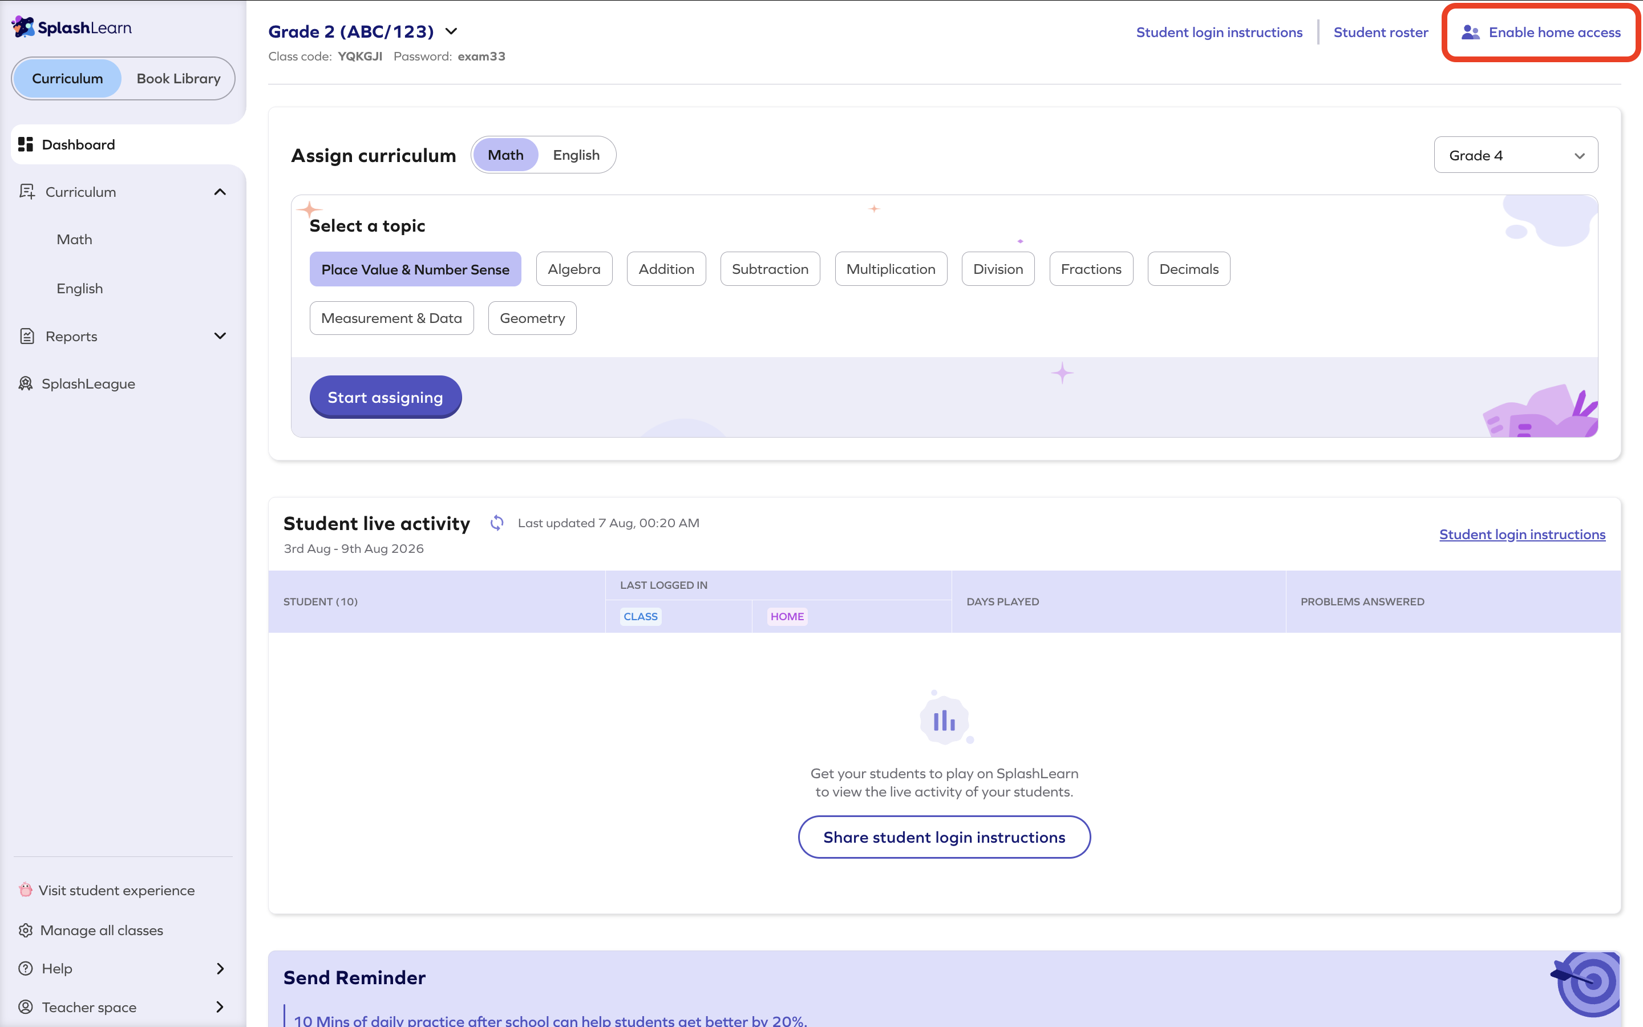Screen dimensions: 1643x1027
Task: Switch to Book Library
Action: 179,78
